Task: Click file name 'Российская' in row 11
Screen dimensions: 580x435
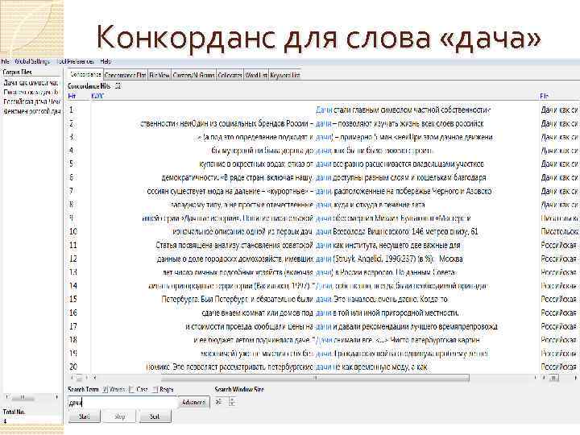Action: (559, 245)
